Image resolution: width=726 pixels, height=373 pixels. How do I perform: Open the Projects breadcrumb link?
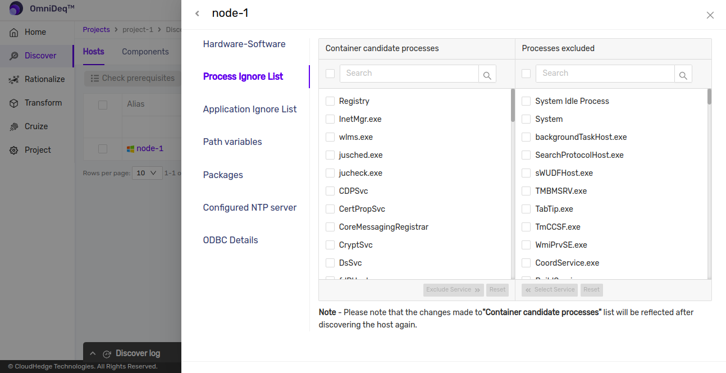96,29
